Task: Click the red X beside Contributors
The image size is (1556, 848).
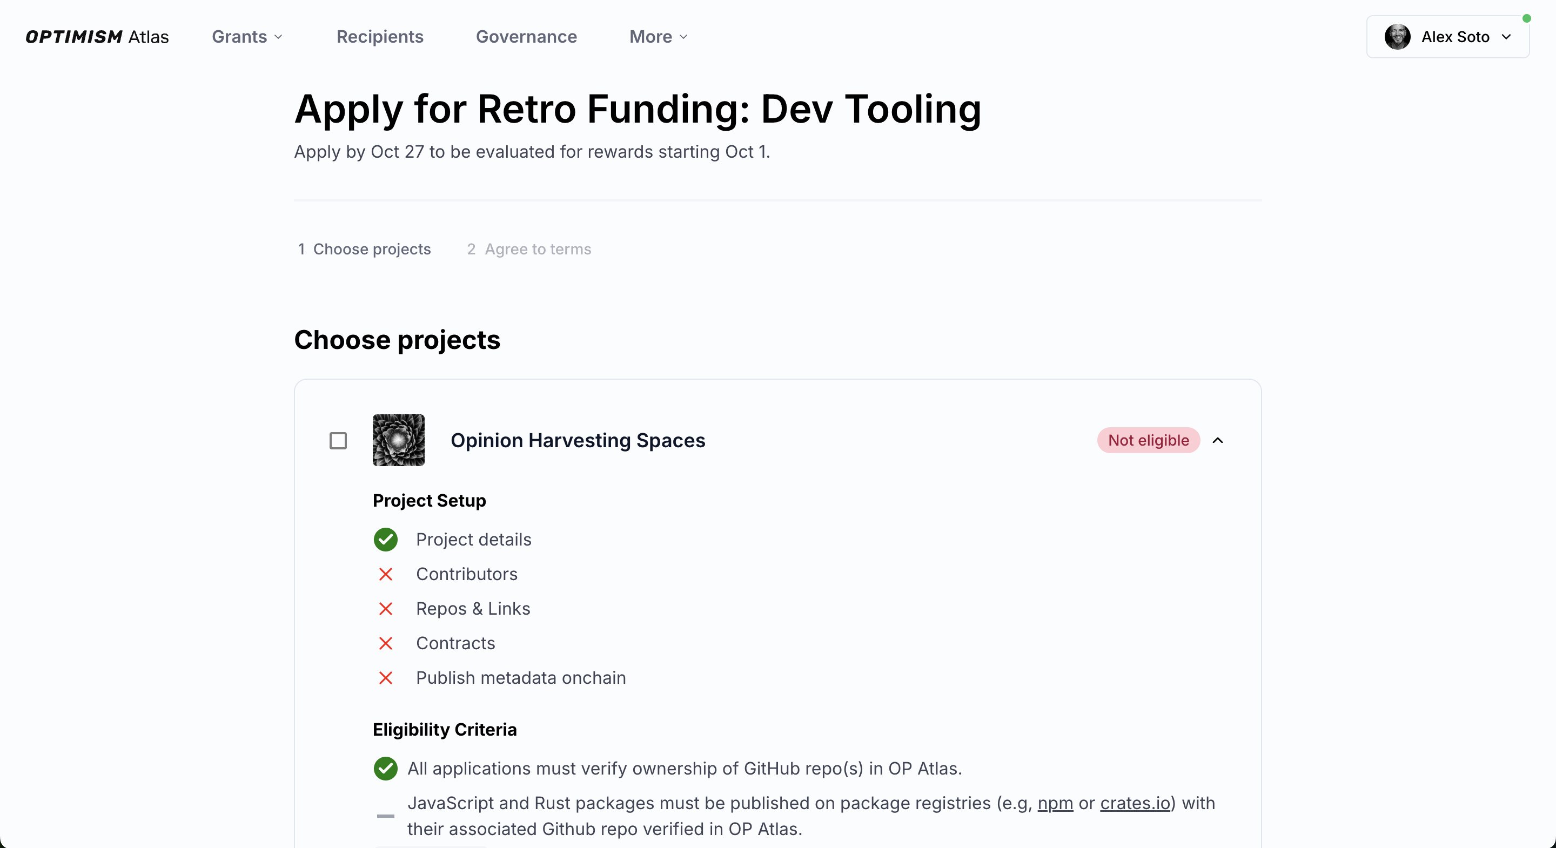Action: [385, 574]
